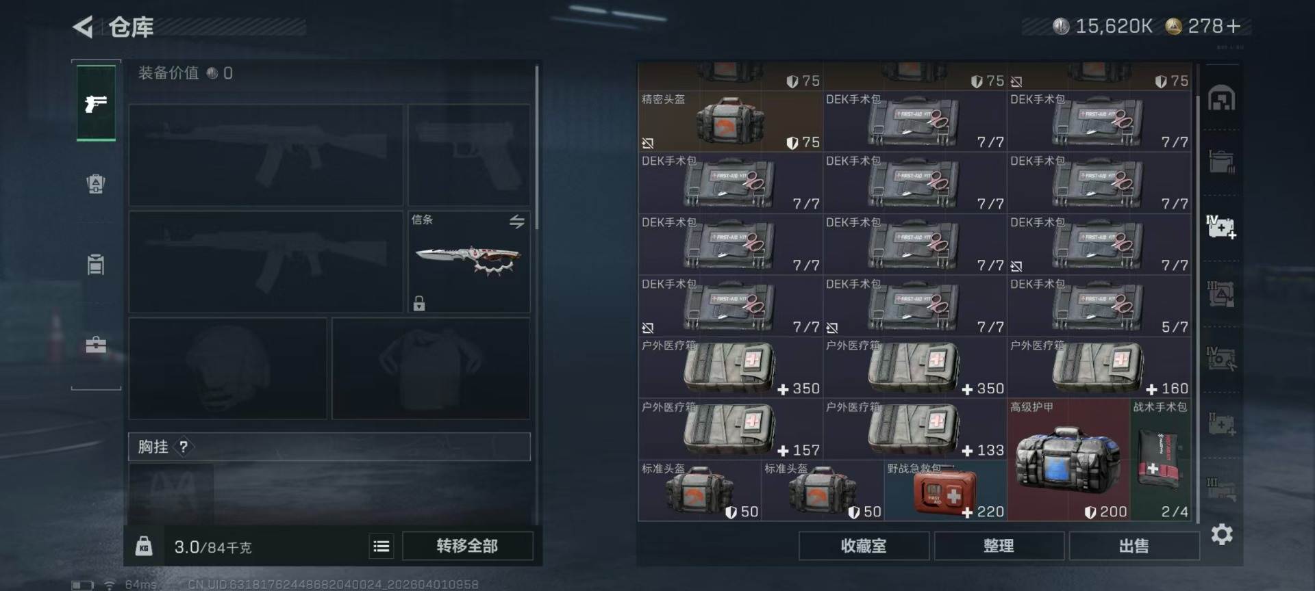Open the list view icon next to 转移全部

tap(381, 546)
